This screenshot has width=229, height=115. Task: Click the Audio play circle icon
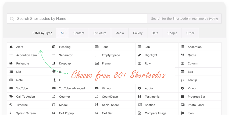[x=139, y=88]
